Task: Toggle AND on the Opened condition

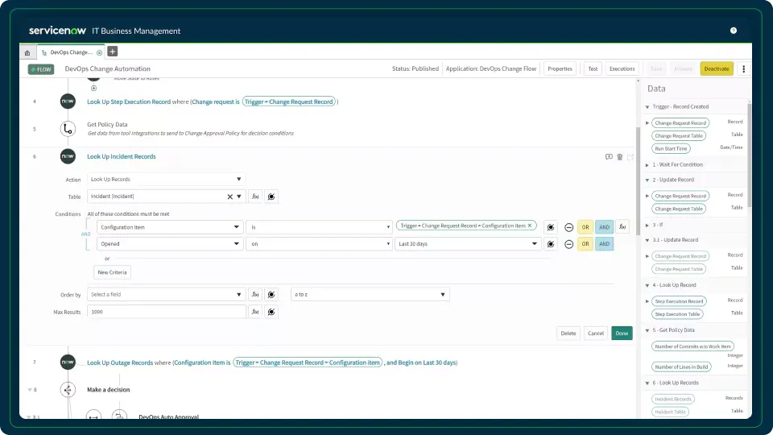Action: [604, 244]
